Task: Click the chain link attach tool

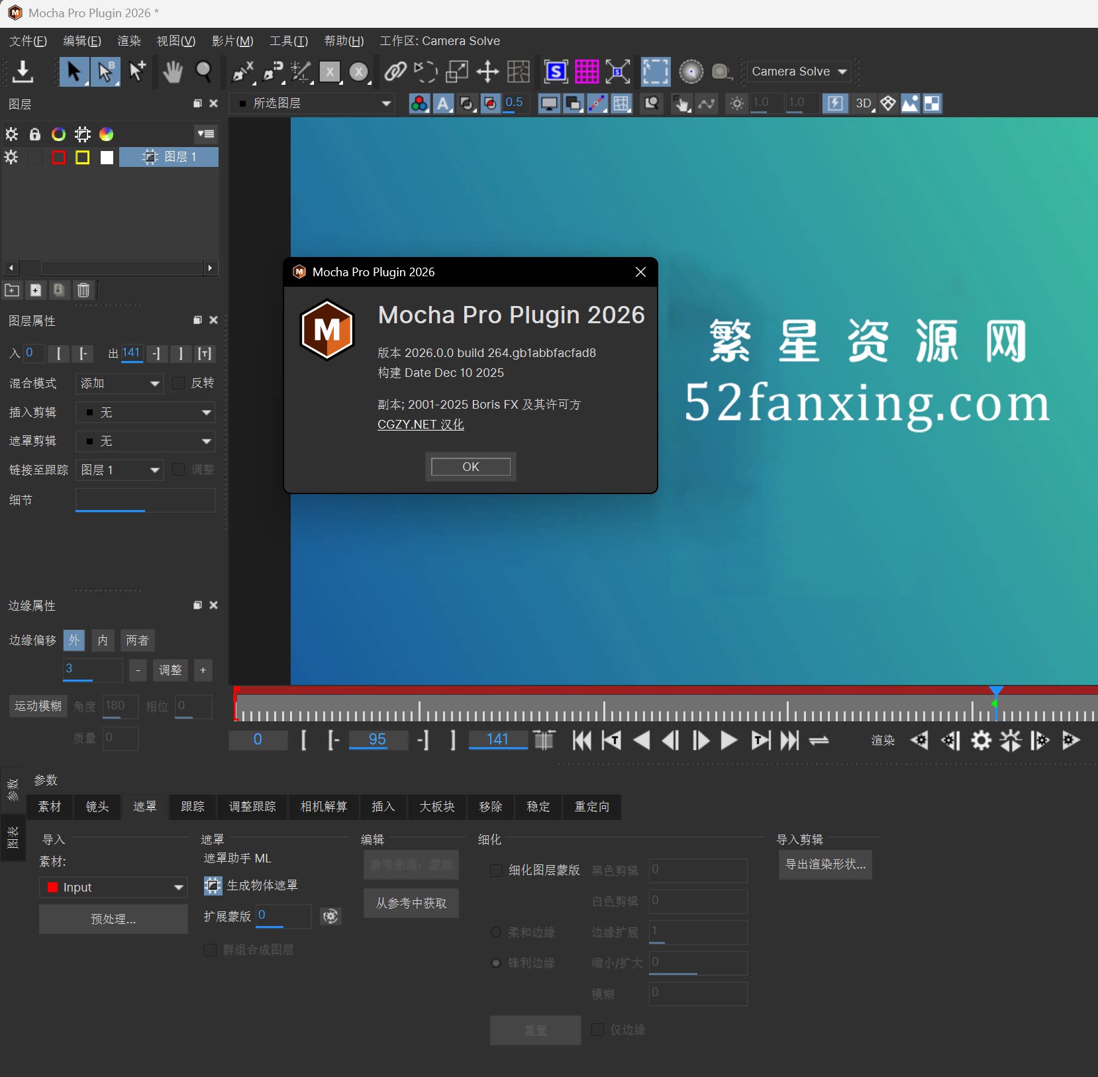Action: tap(395, 72)
